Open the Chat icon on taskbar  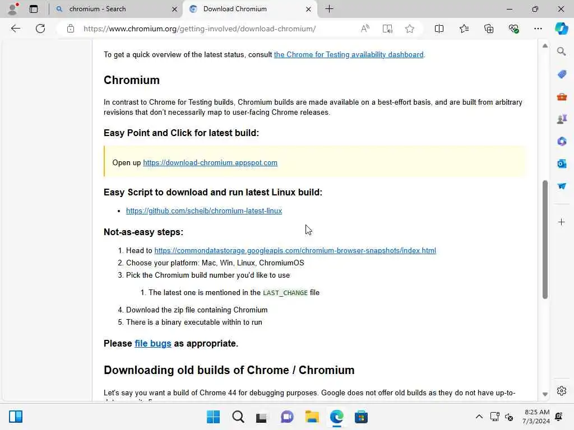[x=287, y=417]
